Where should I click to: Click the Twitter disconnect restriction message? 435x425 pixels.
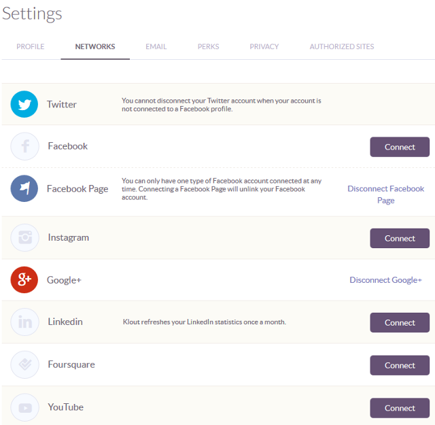[x=222, y=105]
